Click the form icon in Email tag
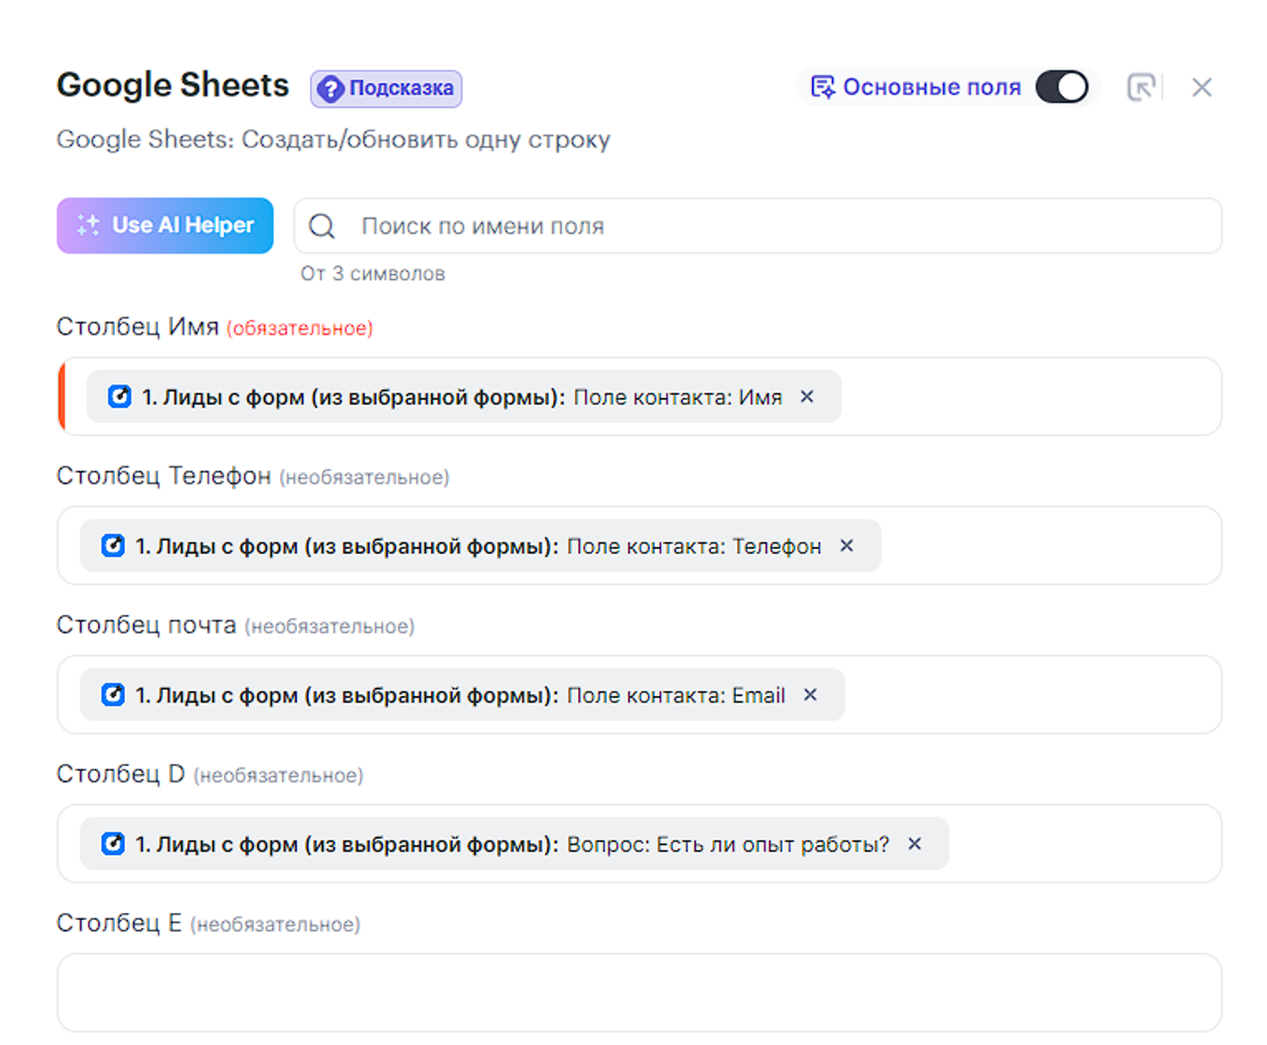 pyautogui.click(x=113, y=694)
